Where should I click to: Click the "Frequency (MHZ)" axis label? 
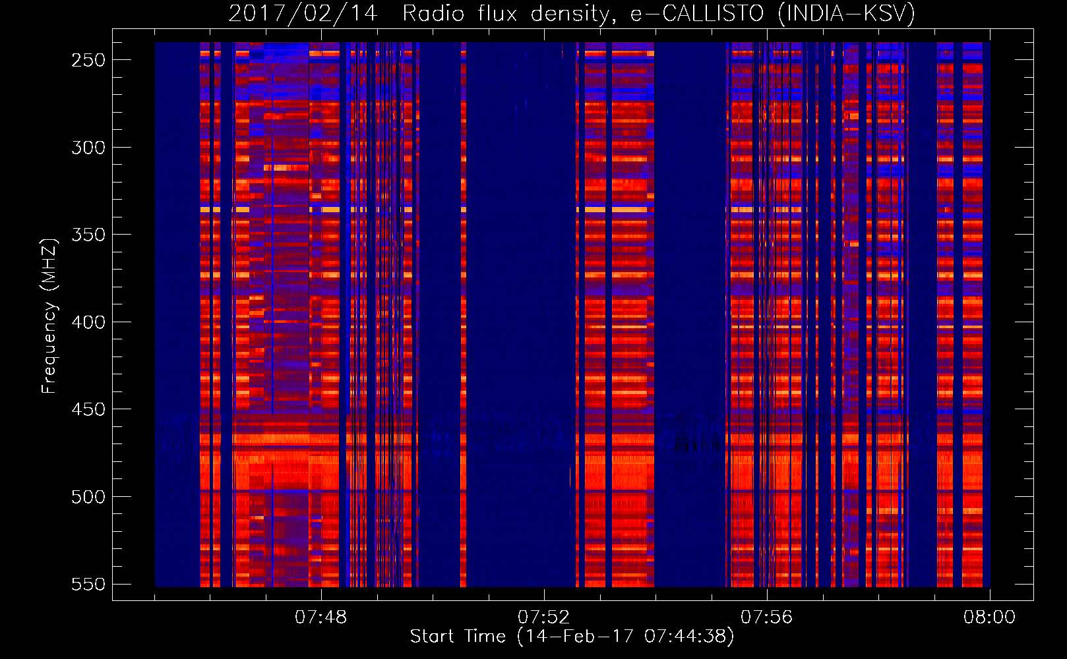[x=49, y=316]
